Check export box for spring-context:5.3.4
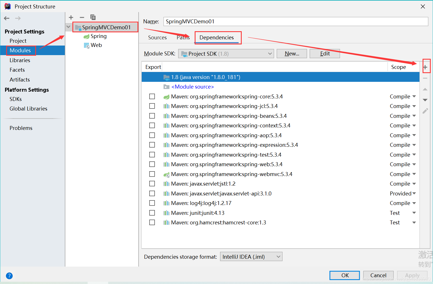 (x=152, y=125)
